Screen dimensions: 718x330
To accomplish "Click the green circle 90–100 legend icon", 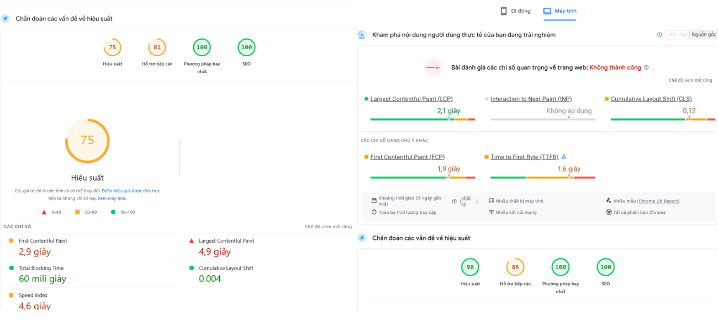I will [113, 212].
